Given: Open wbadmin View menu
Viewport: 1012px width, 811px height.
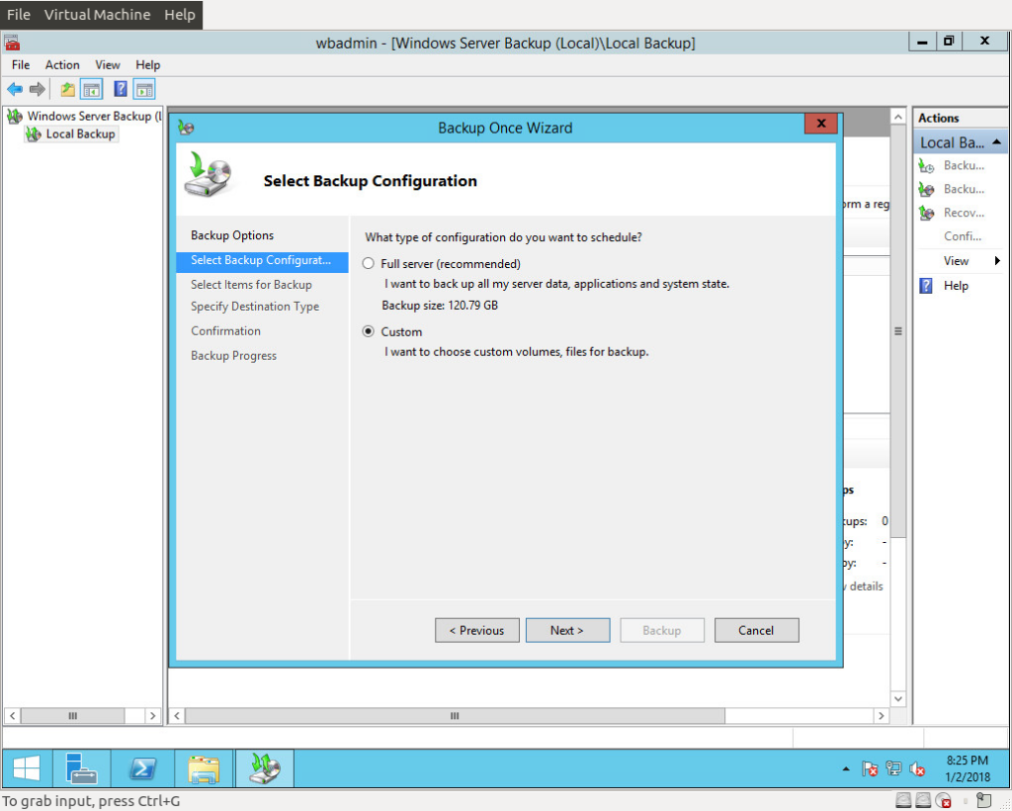Looking at the screenshot, I should pyautogui.click(x=107, y=64).
